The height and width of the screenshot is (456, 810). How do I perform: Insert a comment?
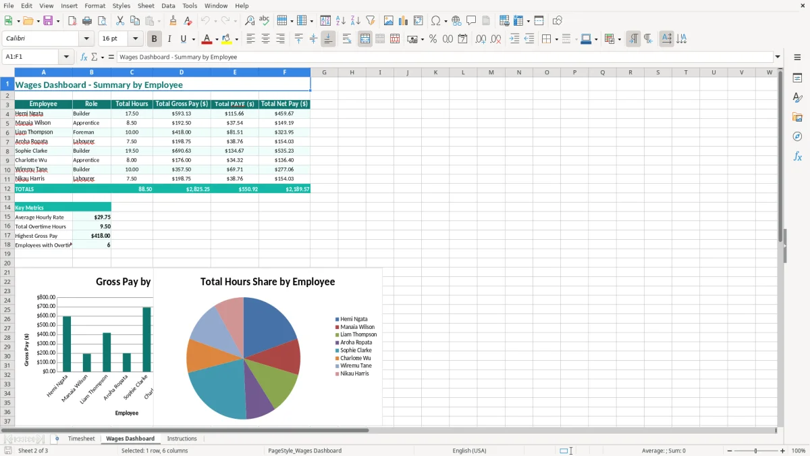click(471, 21)
